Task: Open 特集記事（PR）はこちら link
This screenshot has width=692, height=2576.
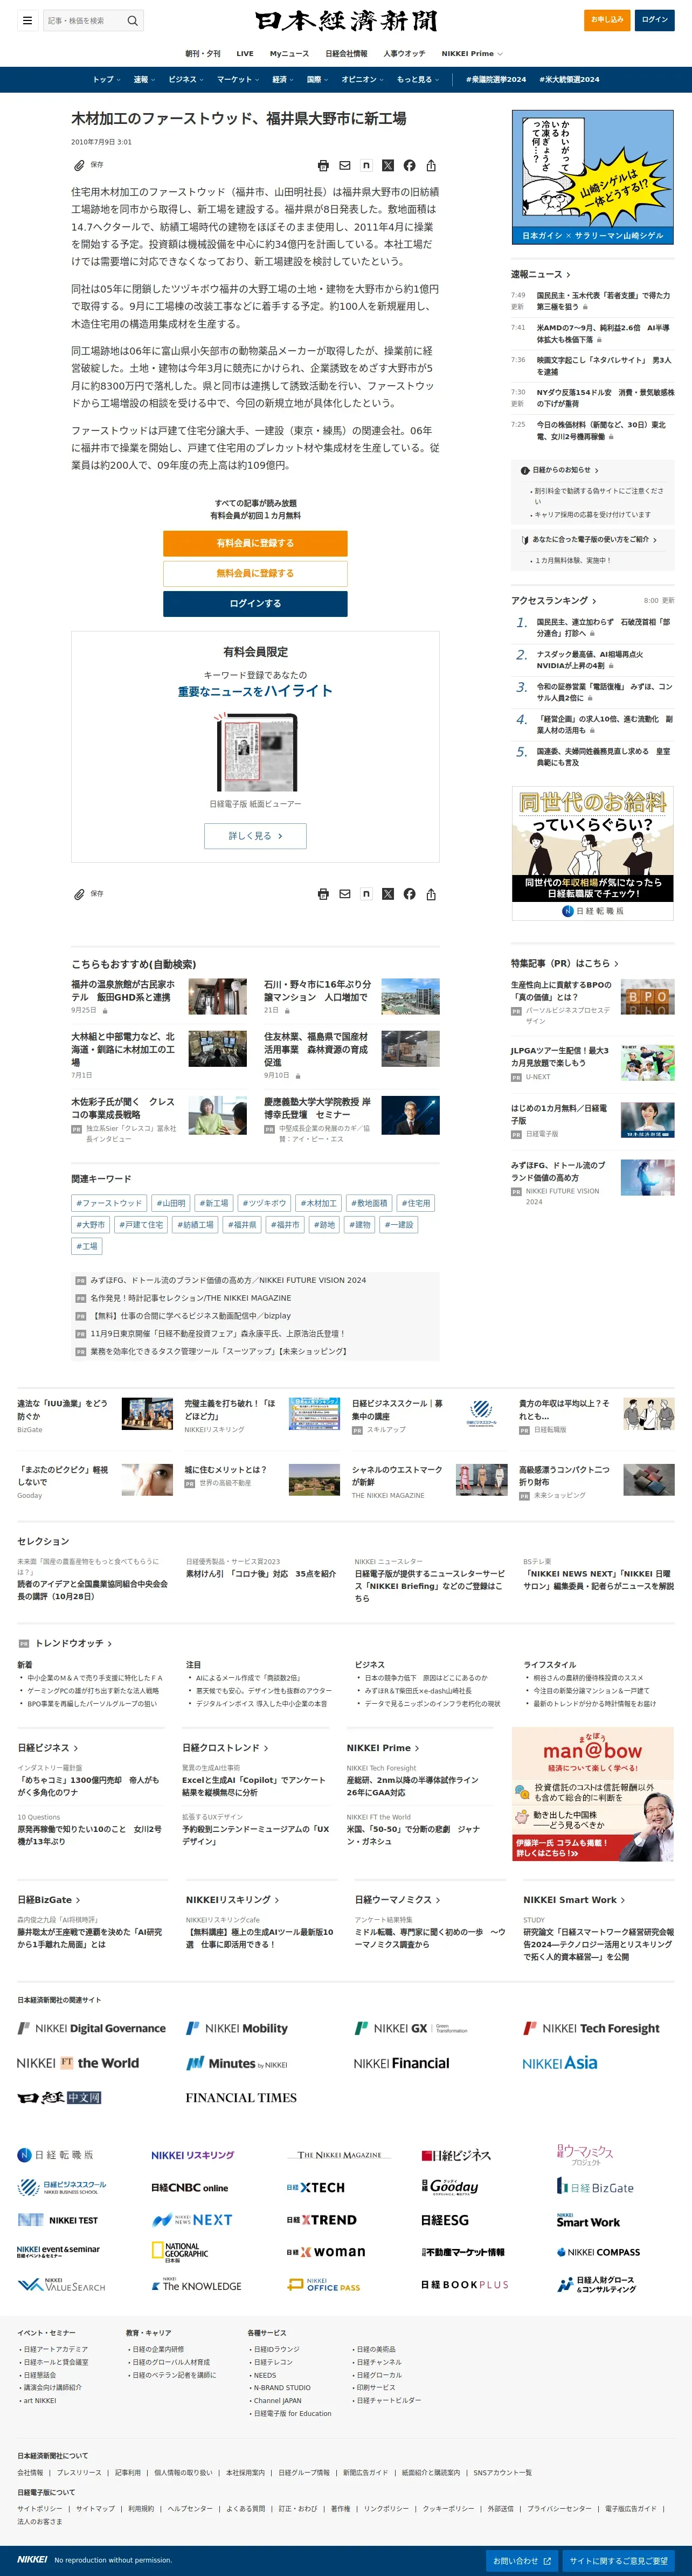Action: (x=565, y=964)
